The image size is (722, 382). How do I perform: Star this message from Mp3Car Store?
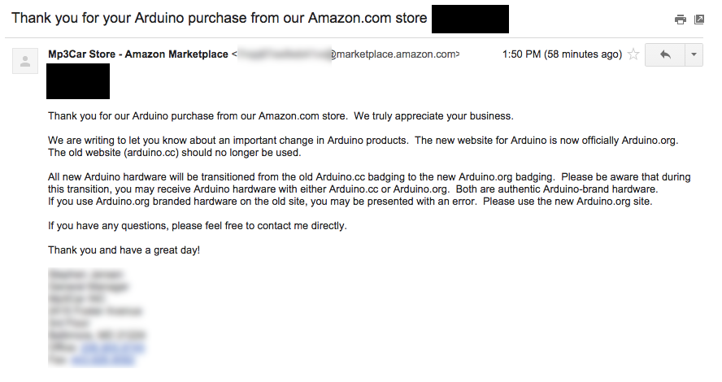[633, 55]
